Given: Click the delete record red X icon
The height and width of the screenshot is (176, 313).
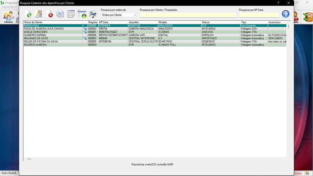Looking at the screenshot, I should (x=50, y=14).
